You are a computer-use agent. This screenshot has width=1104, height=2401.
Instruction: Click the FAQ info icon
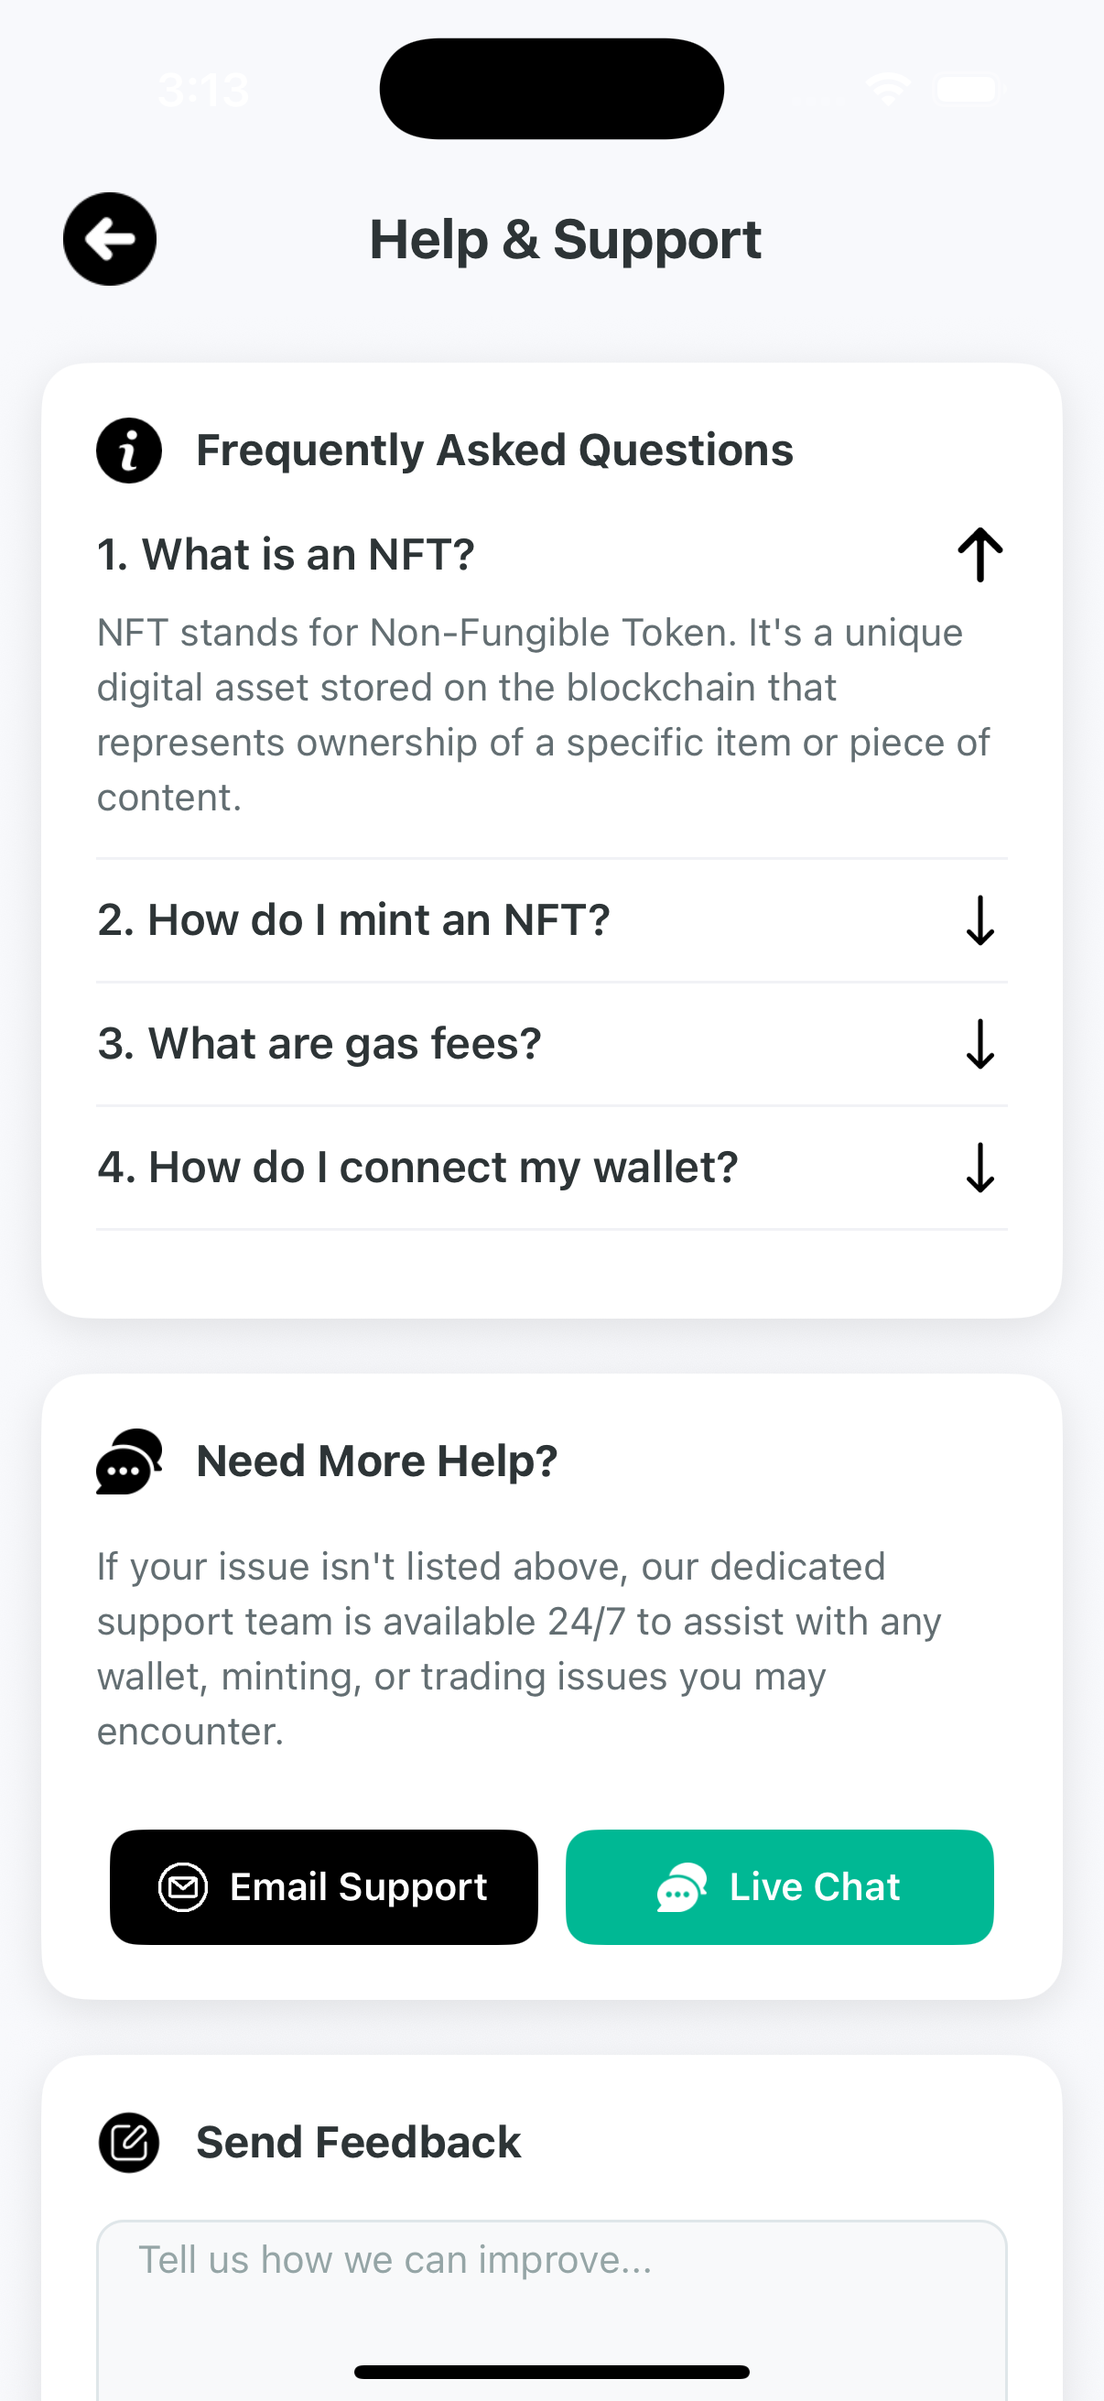pyautogui.click(x=128, y=451)
